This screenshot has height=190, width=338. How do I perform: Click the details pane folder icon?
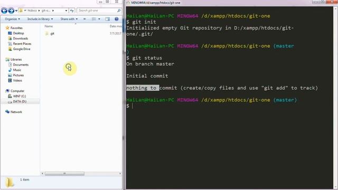point(10,182)
